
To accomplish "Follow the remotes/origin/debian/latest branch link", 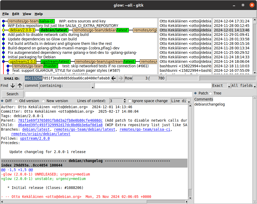I will tap(41, 134).
